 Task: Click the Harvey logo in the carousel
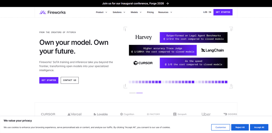(143, 37)
